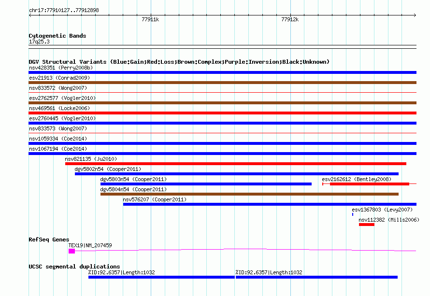430x296 pixels.
Task: Click the UCSC segmental duplications track title
Action: 74,267
